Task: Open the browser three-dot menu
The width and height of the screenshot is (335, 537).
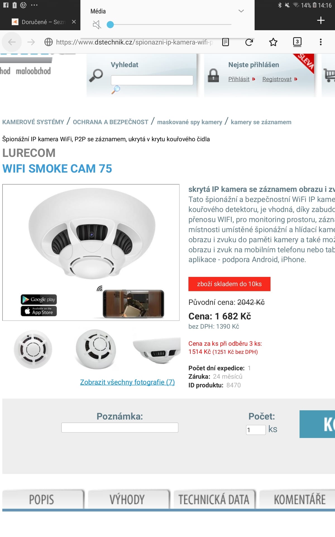Action: tap(320, 42)
